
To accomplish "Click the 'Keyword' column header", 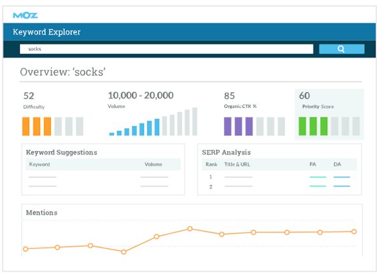I will click(x=39, y=164).
